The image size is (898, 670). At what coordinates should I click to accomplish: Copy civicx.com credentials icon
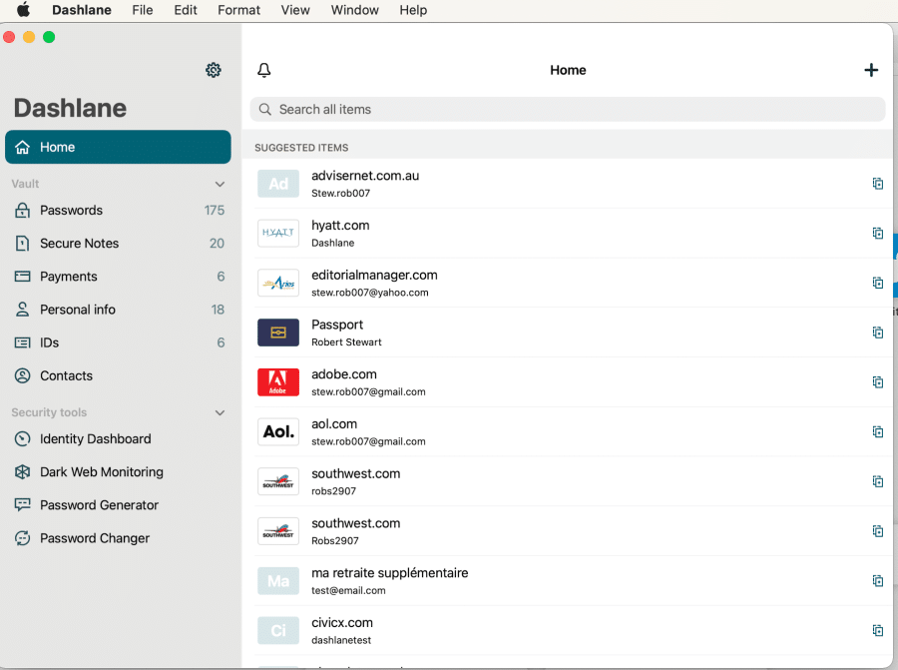tap(877, 630)
